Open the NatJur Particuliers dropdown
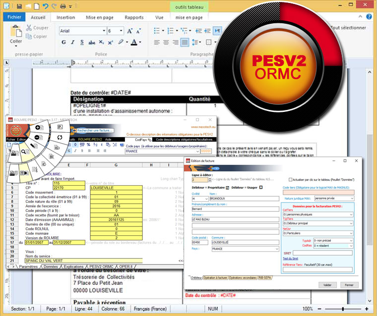The width and height of the screenshot is (377, 316). pos(351,233)
